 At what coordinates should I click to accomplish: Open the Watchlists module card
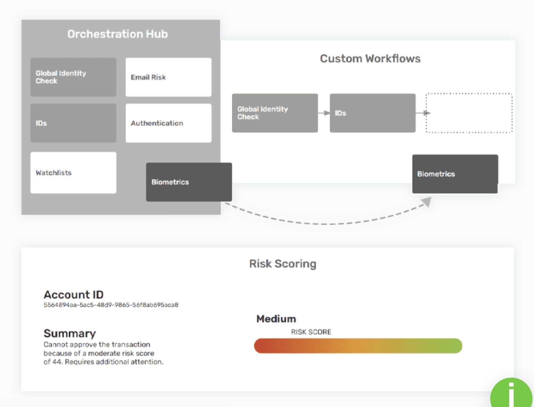(x=74, y=173)
